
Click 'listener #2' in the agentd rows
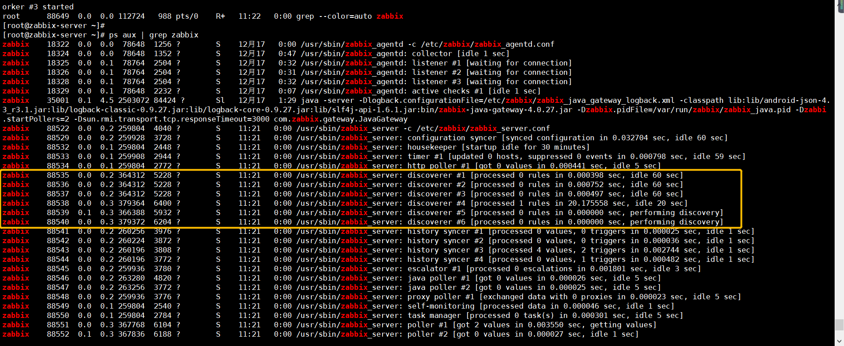[436, 72]
